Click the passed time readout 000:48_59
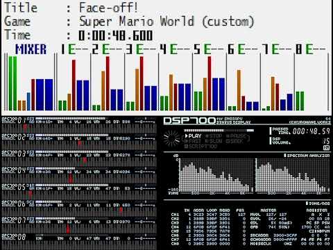The image size is (333, 250). pos(311,131)
